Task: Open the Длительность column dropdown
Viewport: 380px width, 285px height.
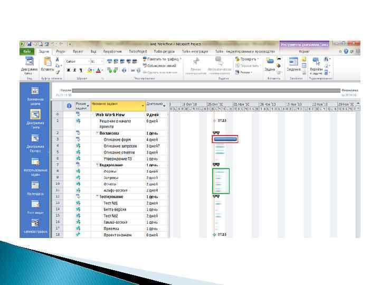Action: 164,106
